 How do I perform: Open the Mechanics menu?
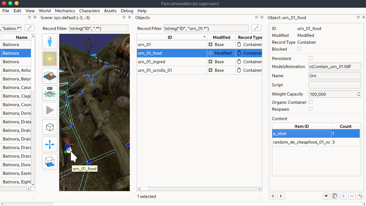(x=65, y=11)
